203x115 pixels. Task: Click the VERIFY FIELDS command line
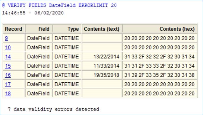click(59, 5)
